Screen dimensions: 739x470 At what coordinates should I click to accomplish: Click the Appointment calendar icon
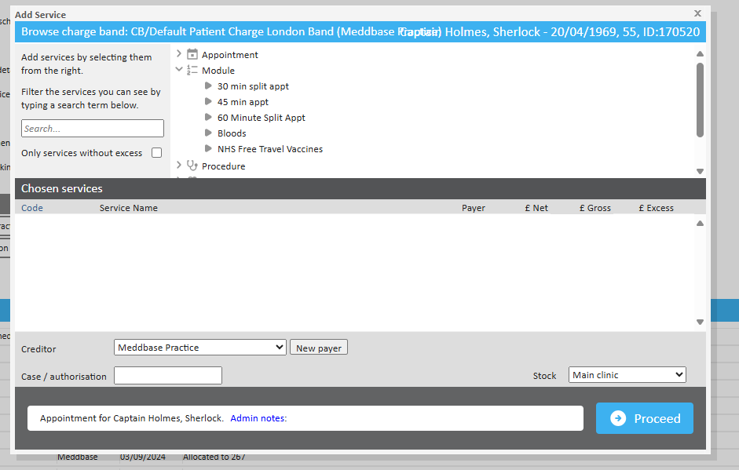(192, 55)
